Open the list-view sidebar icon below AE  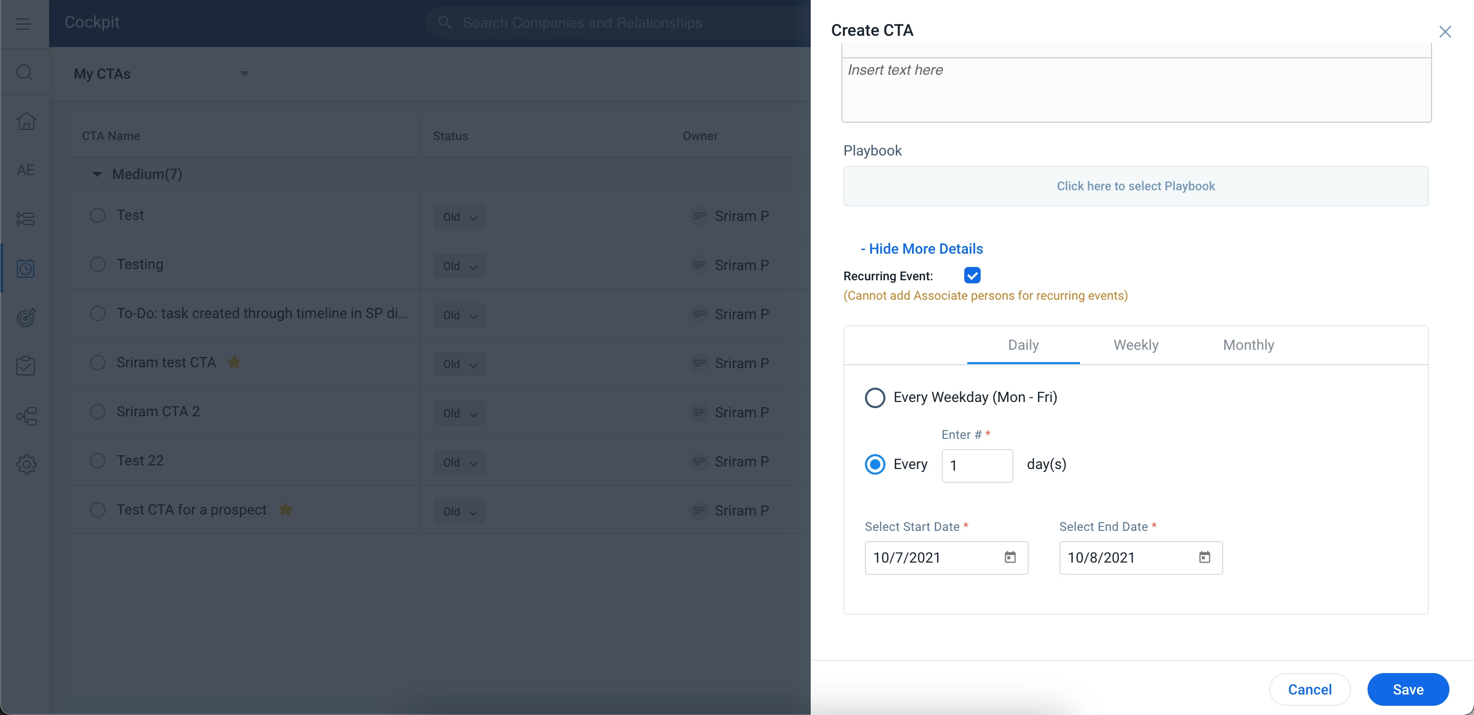[x=26, y=218]
